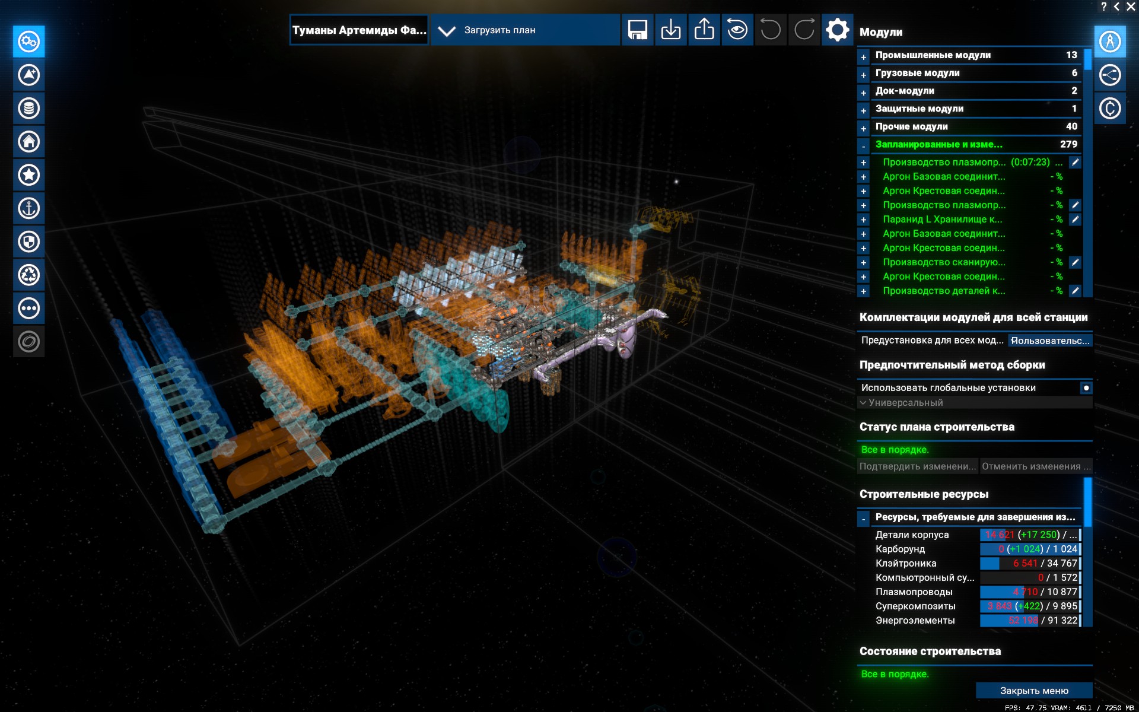Click the 'Закрыть меню' button
The image size is (1139, 712).
click(1033, 691)
